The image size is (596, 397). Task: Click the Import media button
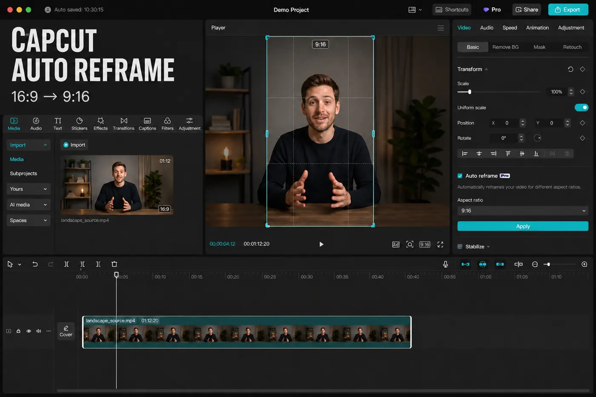coord(74,145)
